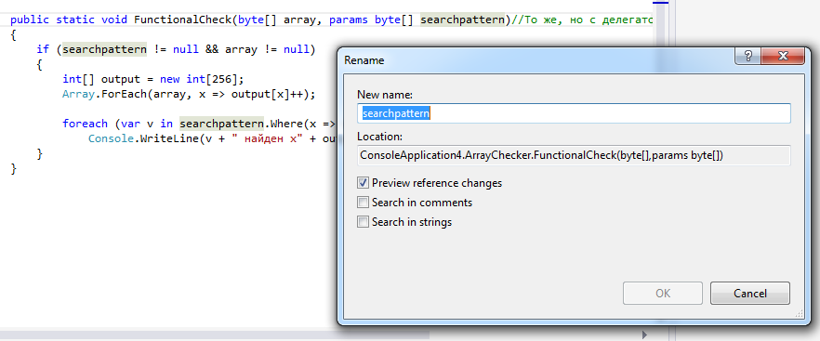Click the dialog resize grip corner
Image resolution: width=820 pixels, height=341 pixels.
tap(800, 314)
